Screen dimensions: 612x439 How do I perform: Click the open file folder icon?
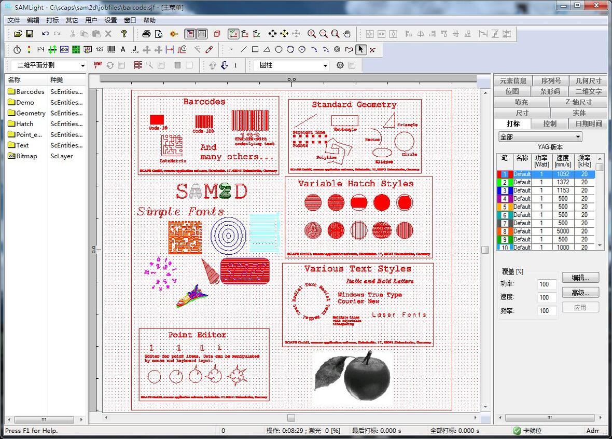(18, 34)
